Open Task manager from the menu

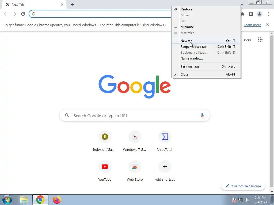pos(206,66)
